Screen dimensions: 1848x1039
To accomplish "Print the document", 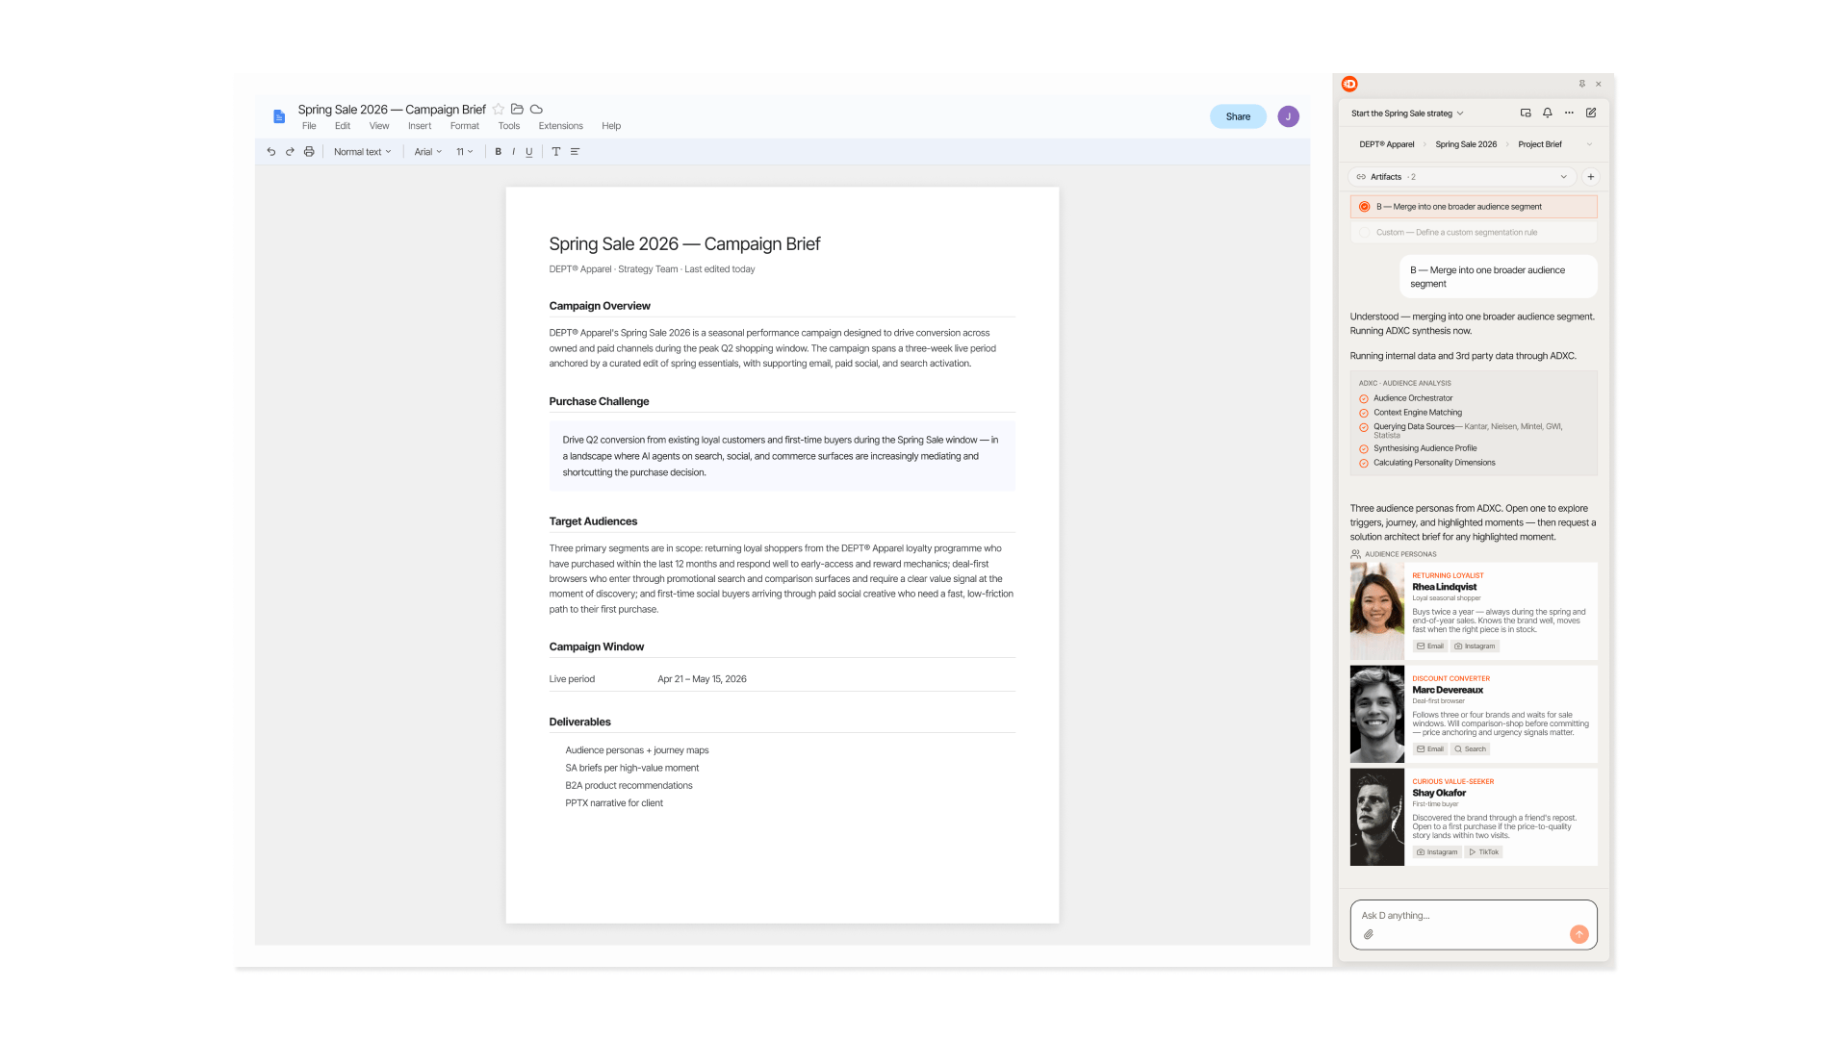I will click(309, 152).
